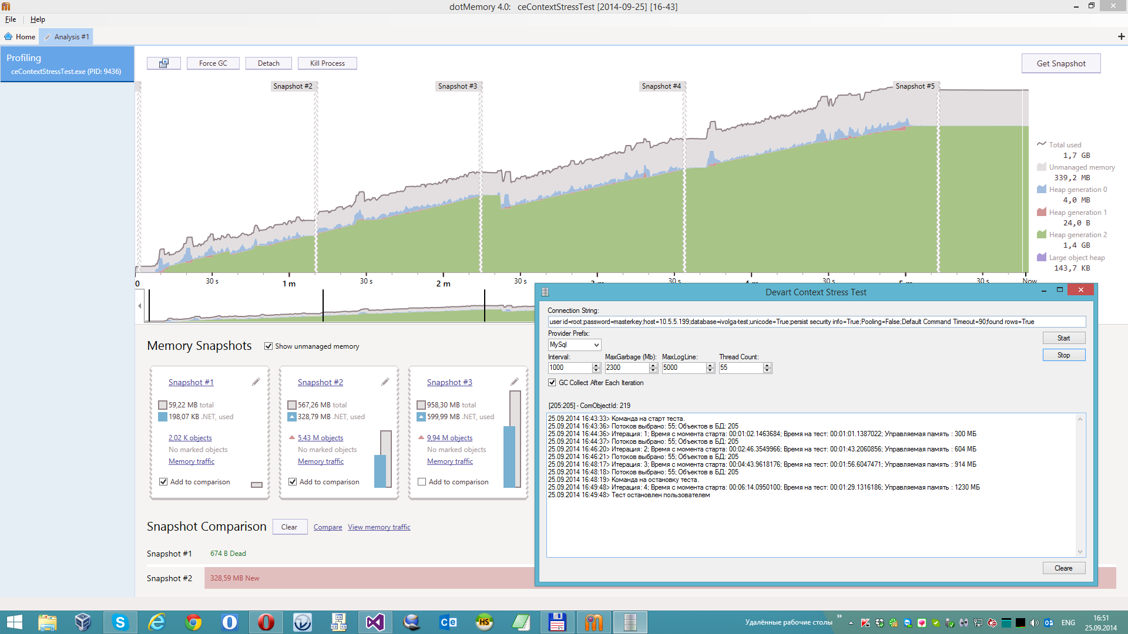
Task: Open the HS taskbar application
Action: [484, 622]
